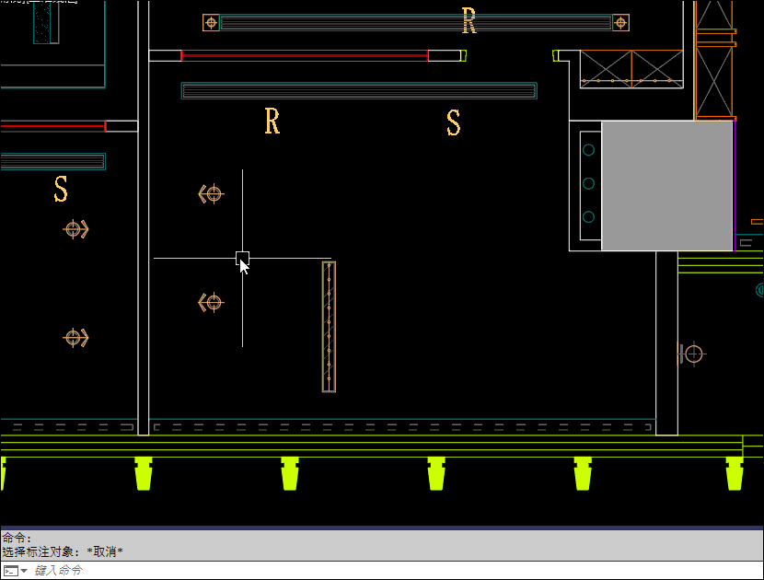Pick the target symbol left of the top diffuser
The height and width of the screenshot is (580, 764).
click(211, 22)
